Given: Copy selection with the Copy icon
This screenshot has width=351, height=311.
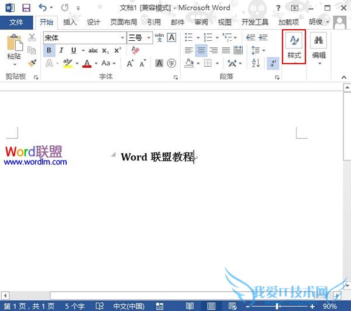Looking at the screenshot, I should pos(32,50).
